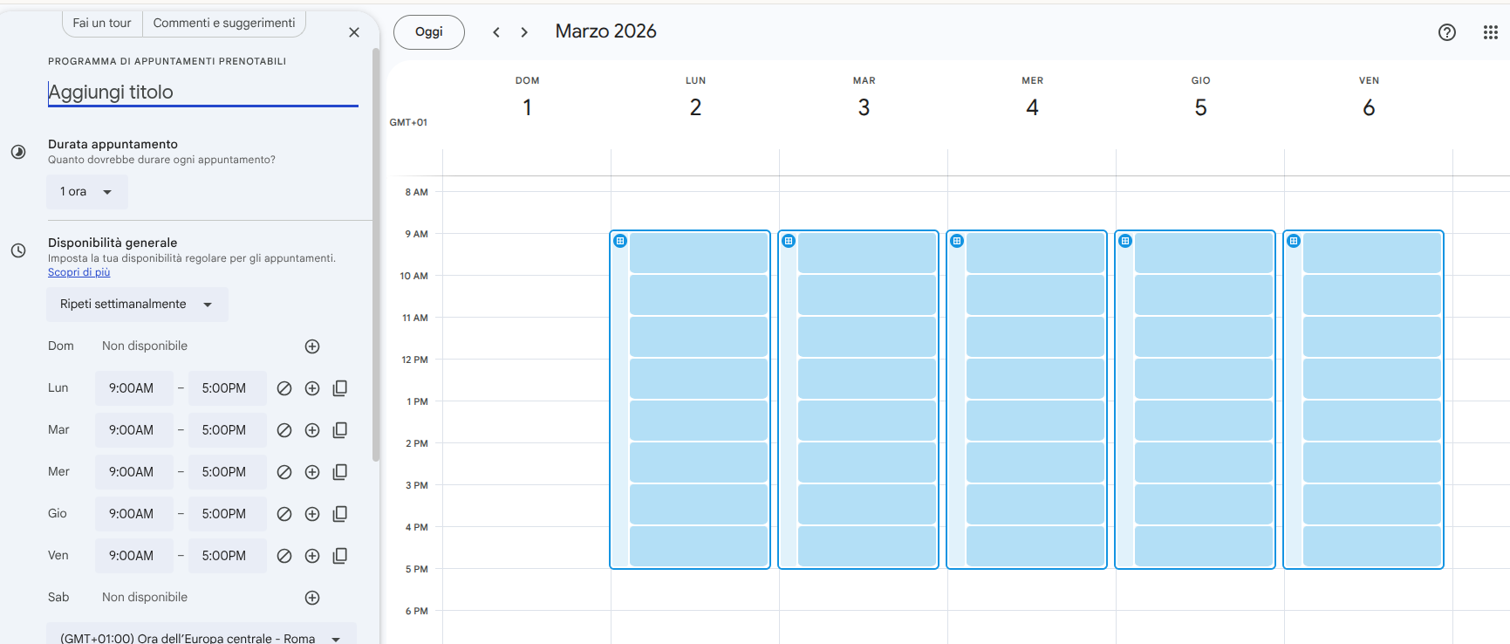Copy Mar hours to other days
Image resolution: width=1510 pixels, height=644 pixels.
point(340,430)
